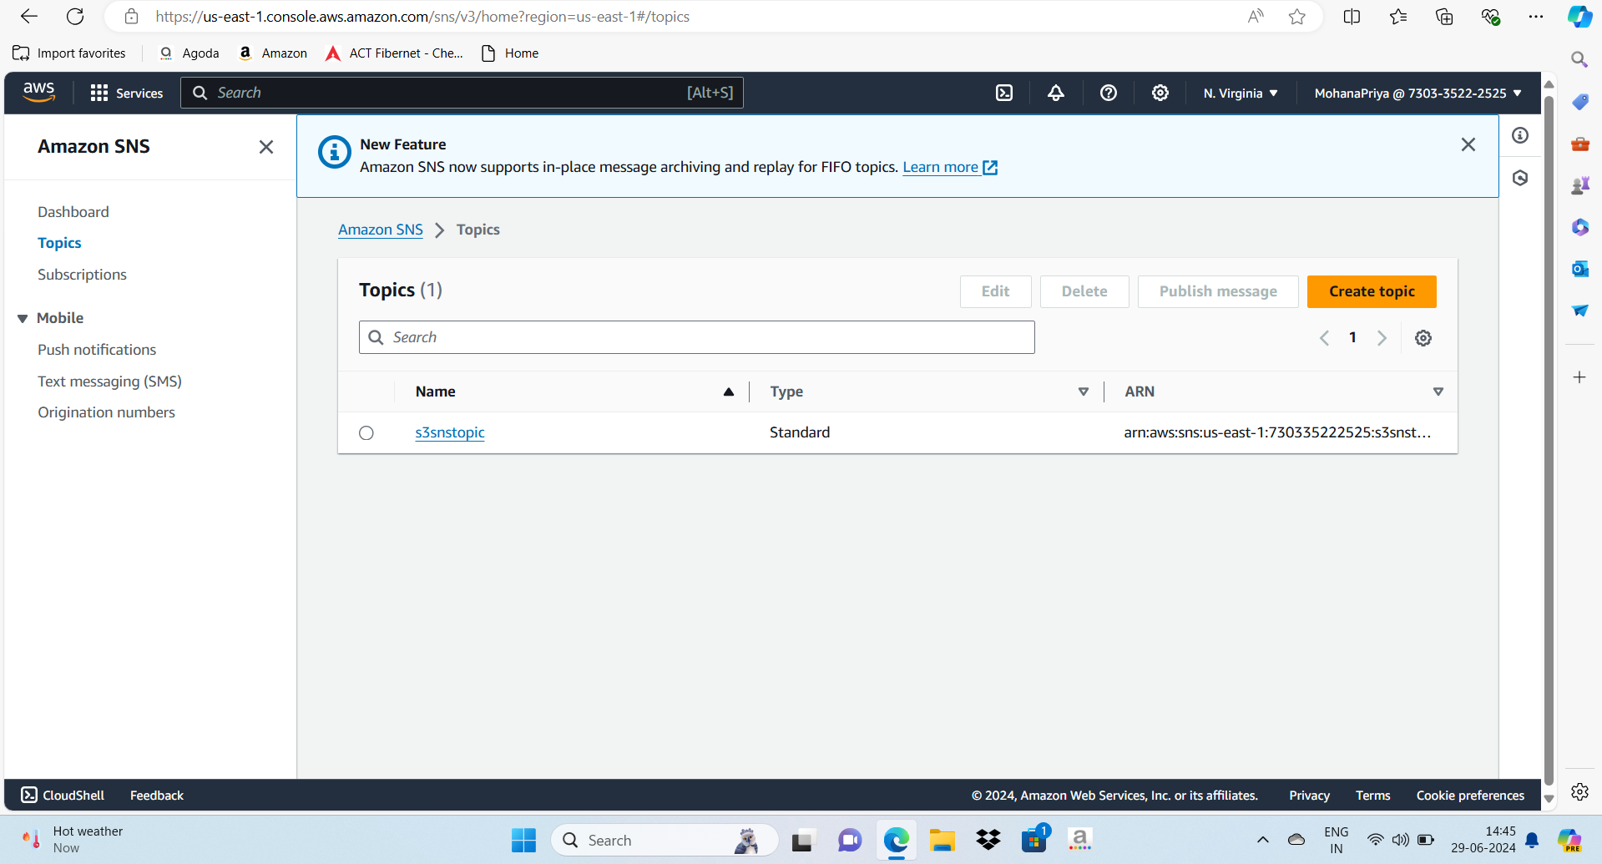The height and width of the screenshot is (864, 1602).
Task: Open the MohanaPriya account menu
Action: tap(1418, 93)
